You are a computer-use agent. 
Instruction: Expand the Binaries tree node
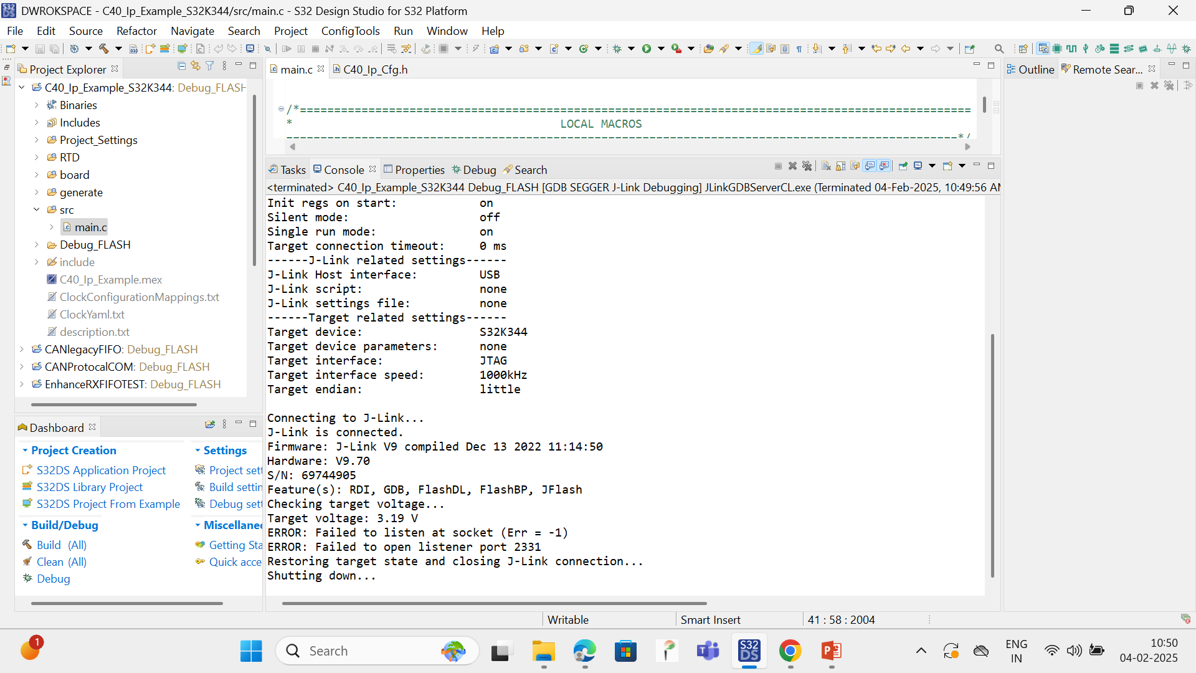[37, 105]
